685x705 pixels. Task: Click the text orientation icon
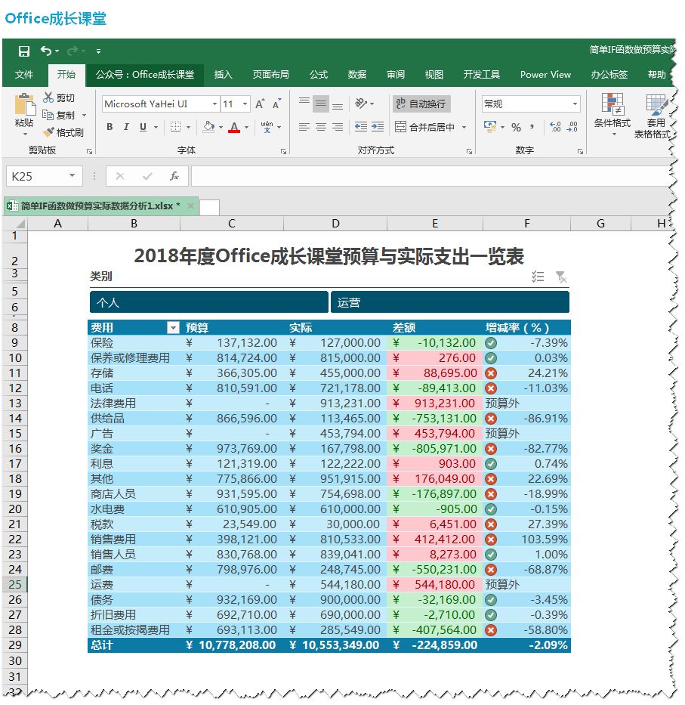click(x=361, y=104)
